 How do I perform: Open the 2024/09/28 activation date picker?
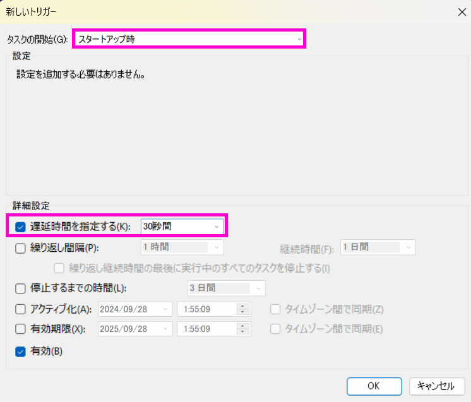click(x=135, y=309)
